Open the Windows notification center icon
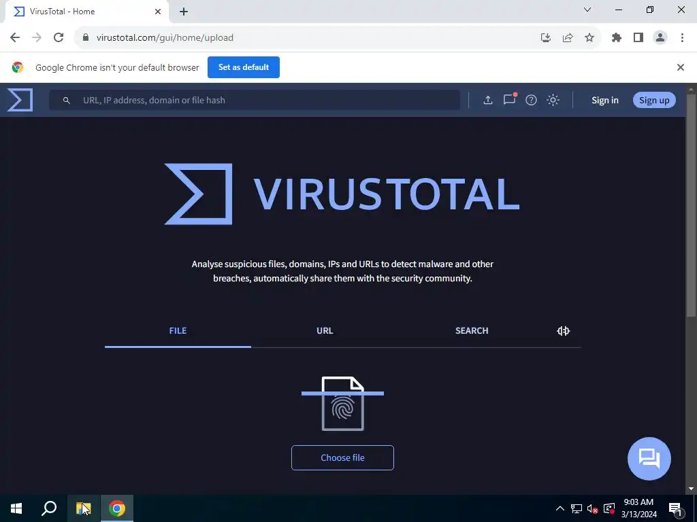697x522 pixels. [675, 508]
